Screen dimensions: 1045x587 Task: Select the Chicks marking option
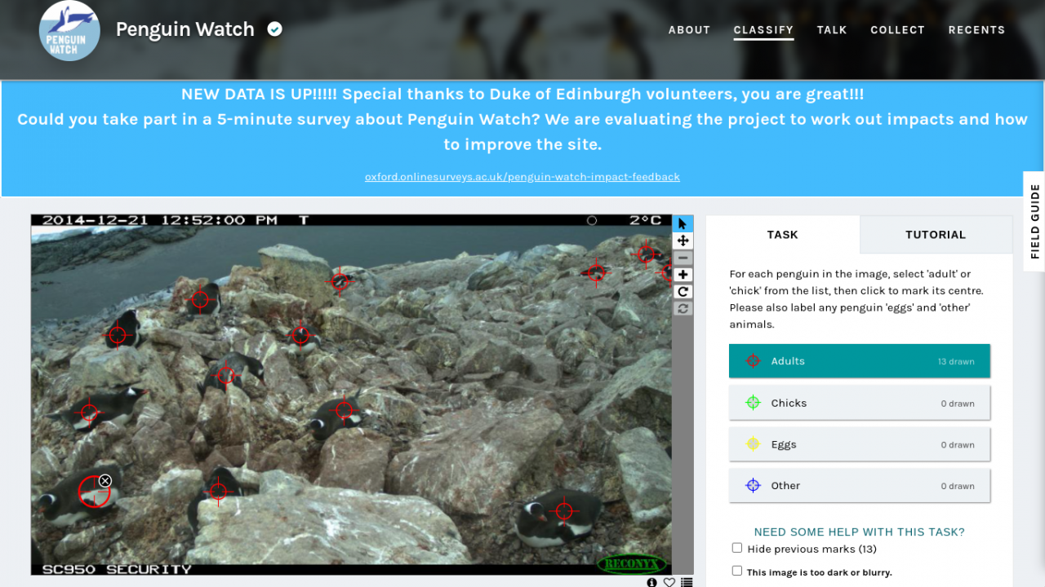point(860,403)
